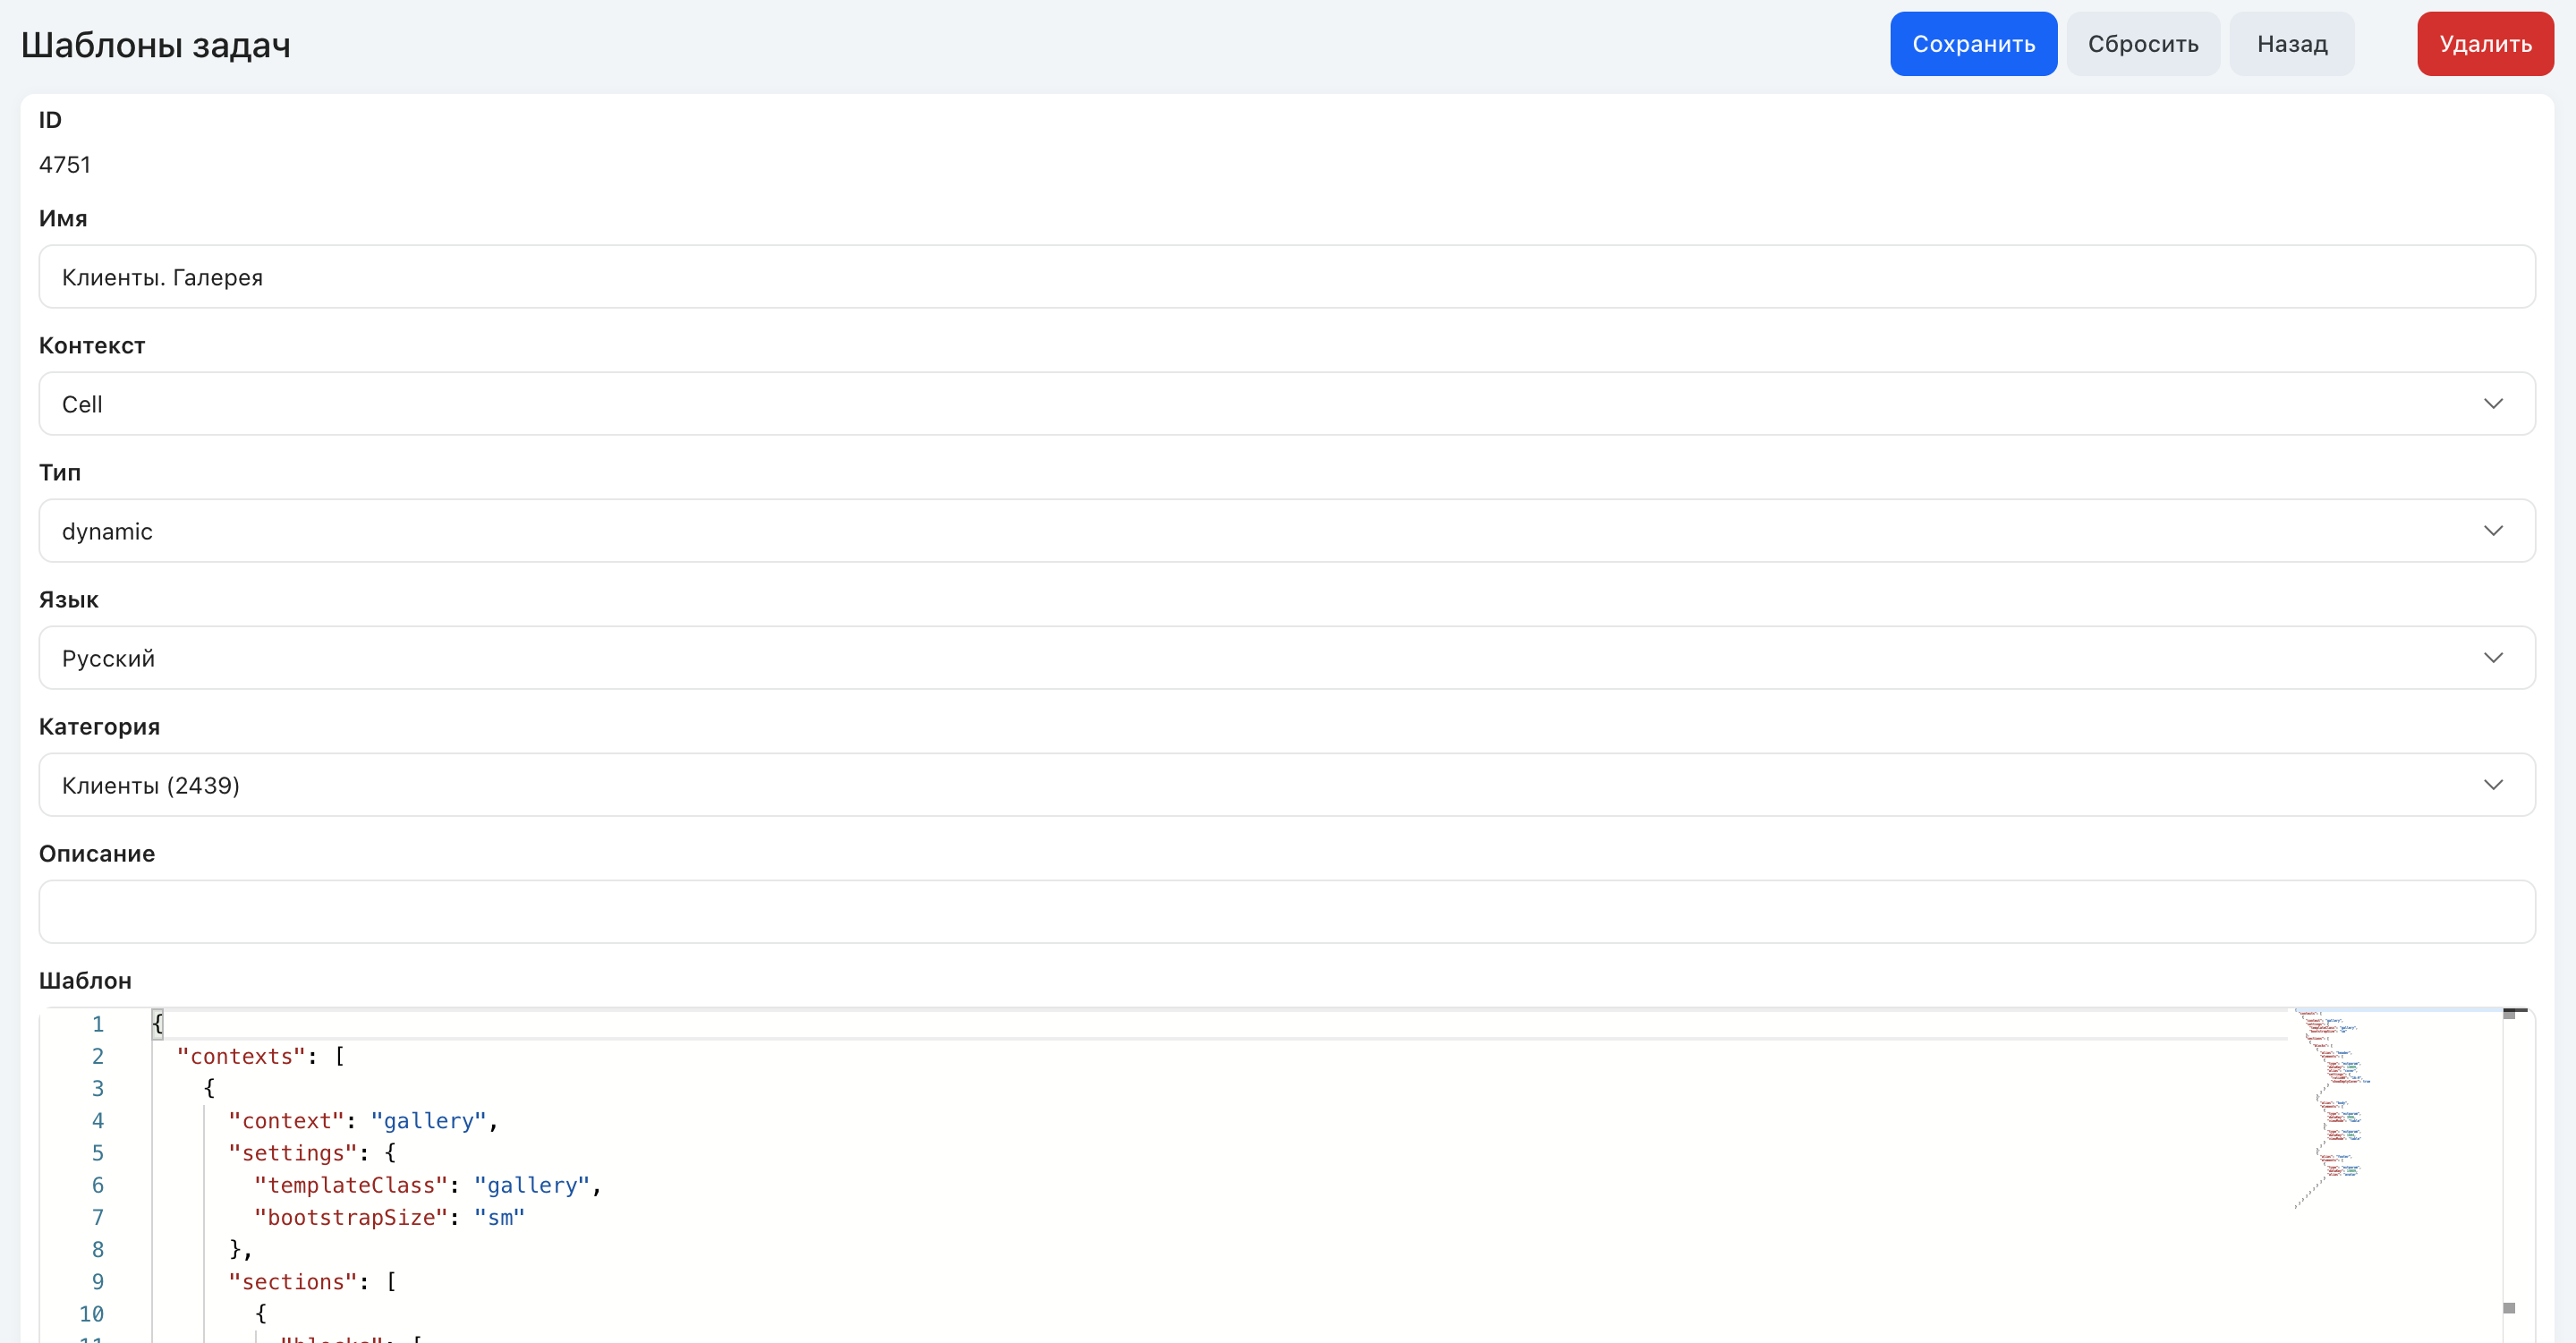Click the "settings" key in code
Viewport: 2576px width, 1343px height.
click(x=293, y=1153)
